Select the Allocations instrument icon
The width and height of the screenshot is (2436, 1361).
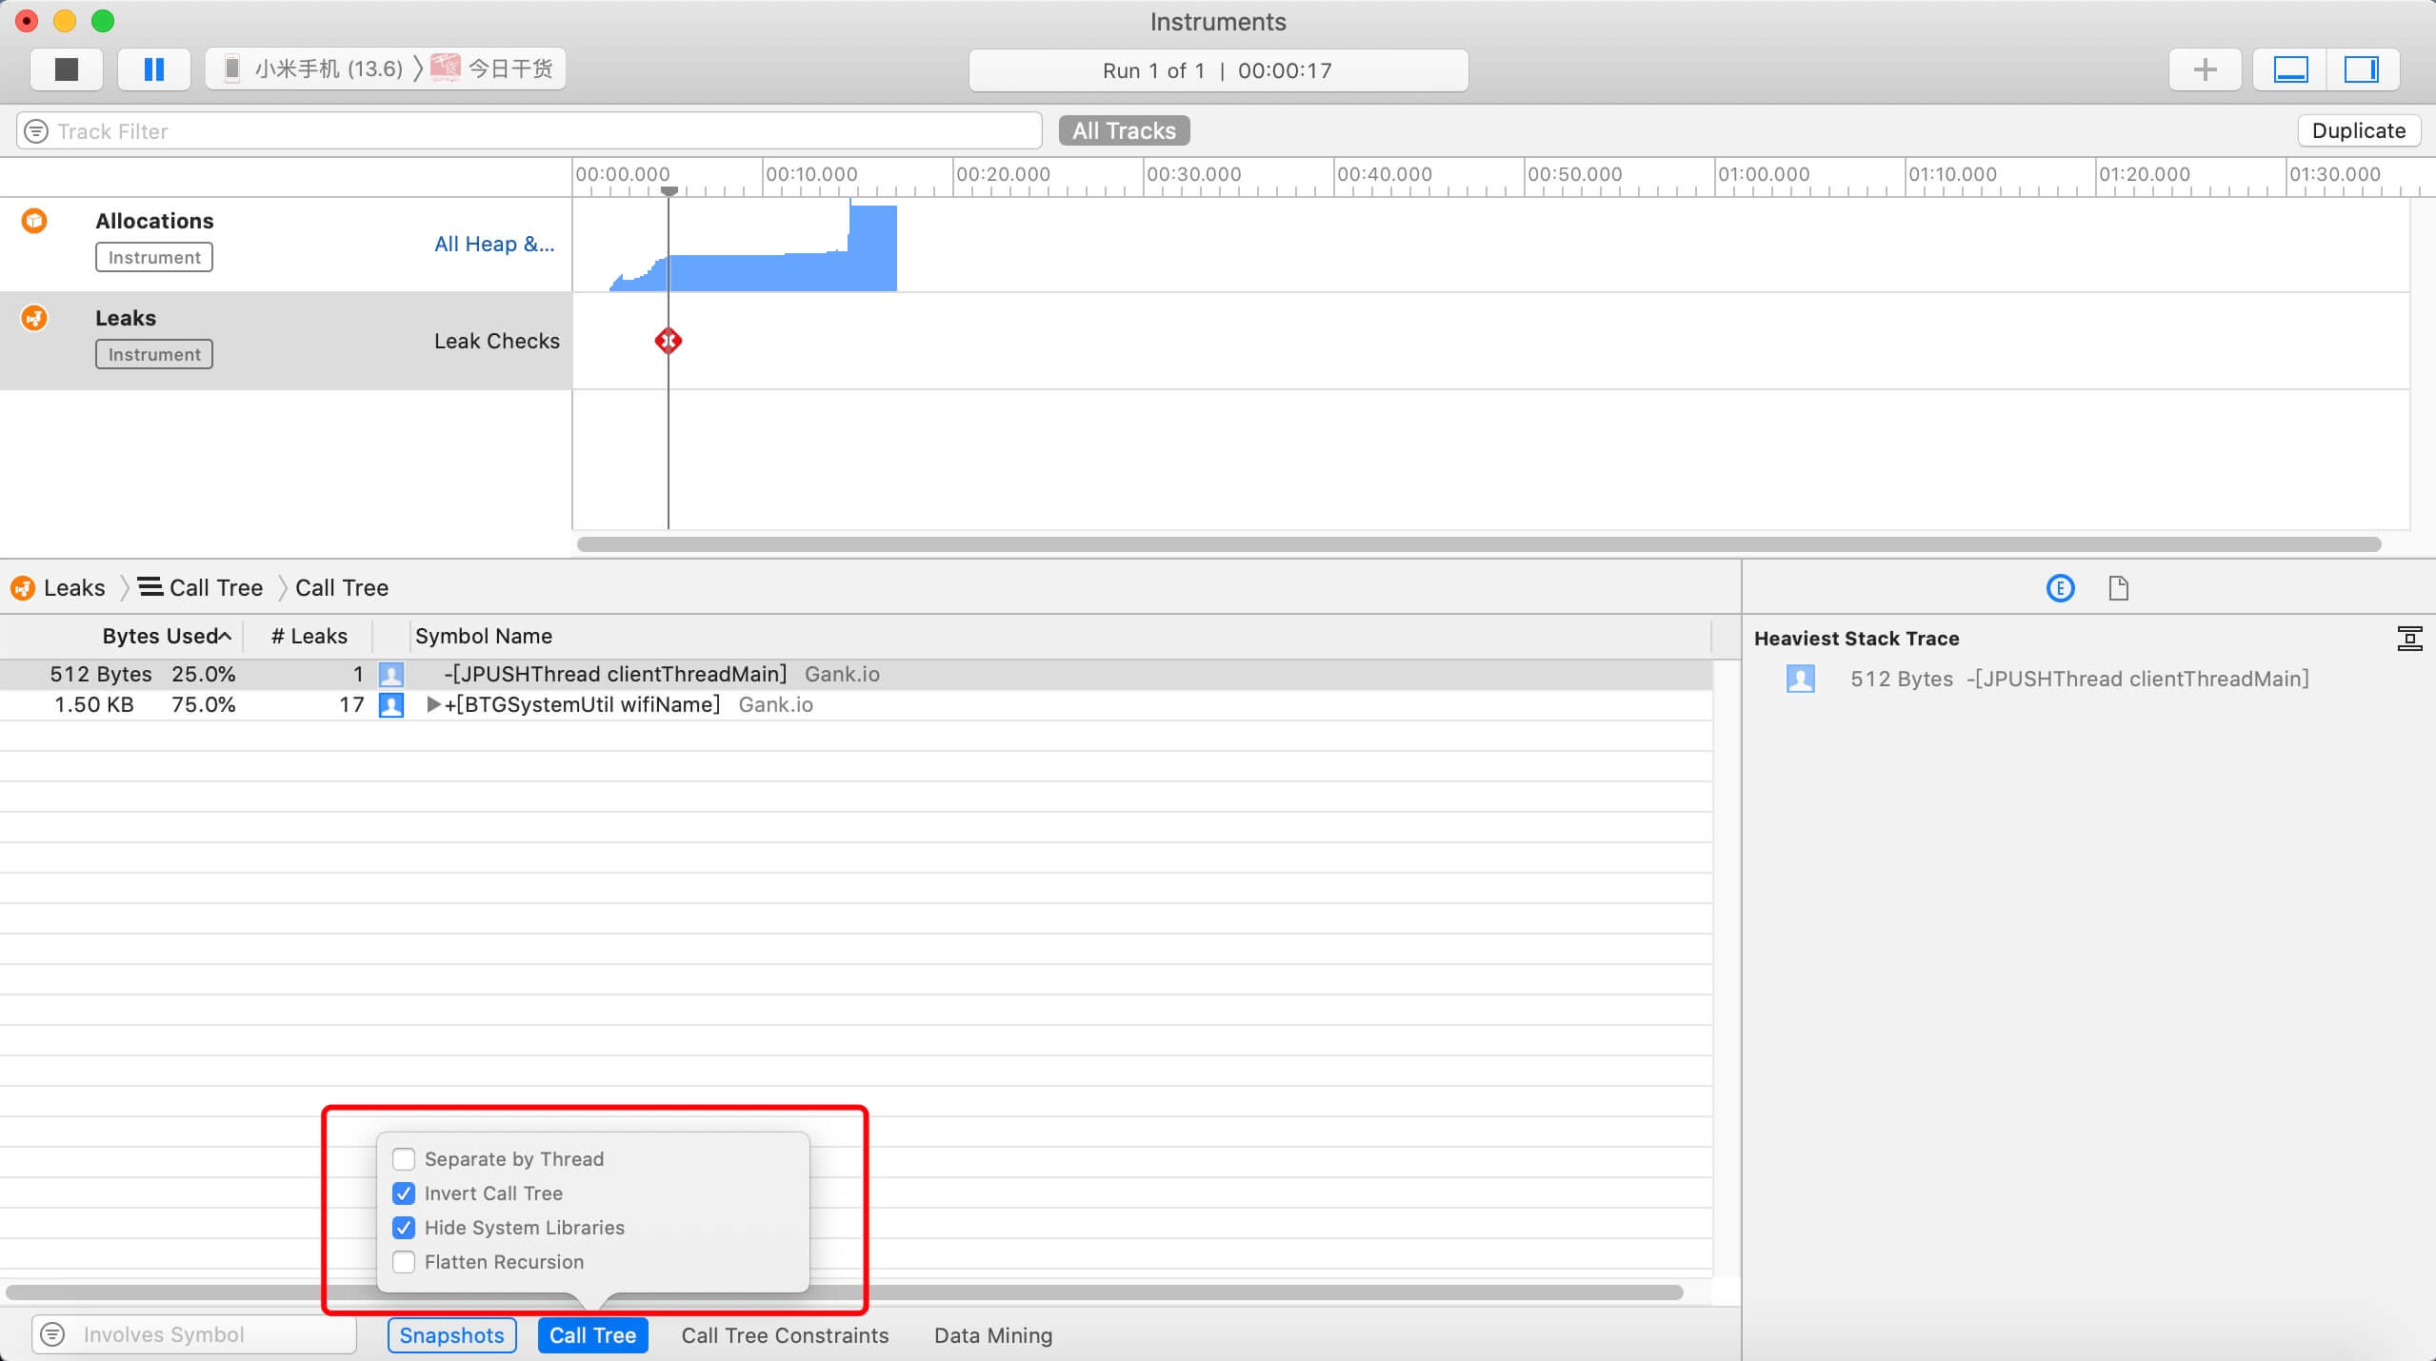(33, 220)
